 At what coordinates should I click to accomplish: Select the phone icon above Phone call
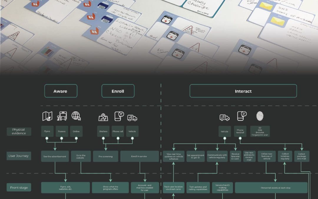click(x=119, y=116)
